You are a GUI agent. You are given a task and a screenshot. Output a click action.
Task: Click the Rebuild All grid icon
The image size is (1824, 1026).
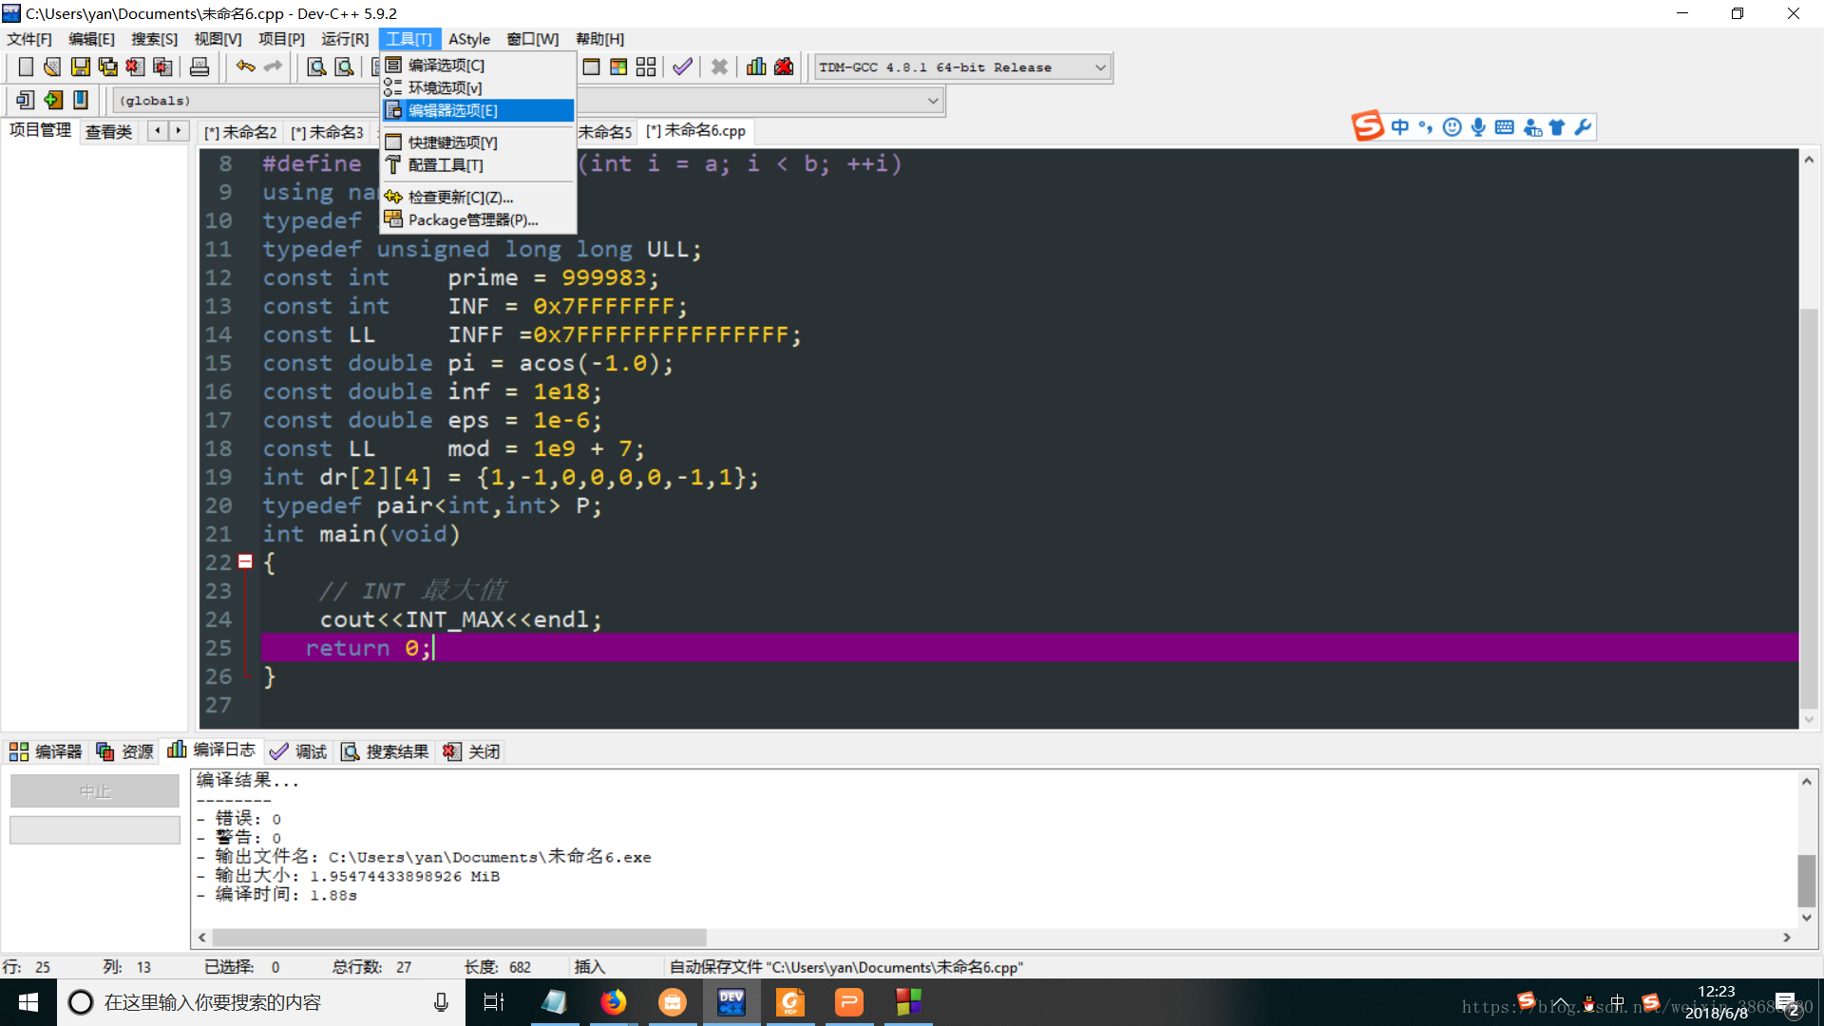coord(646,66)
